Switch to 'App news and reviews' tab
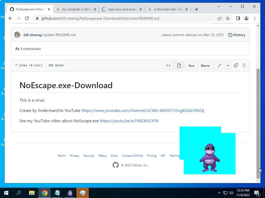The width and height of the screenshot is (265, 198). (122, 9)
